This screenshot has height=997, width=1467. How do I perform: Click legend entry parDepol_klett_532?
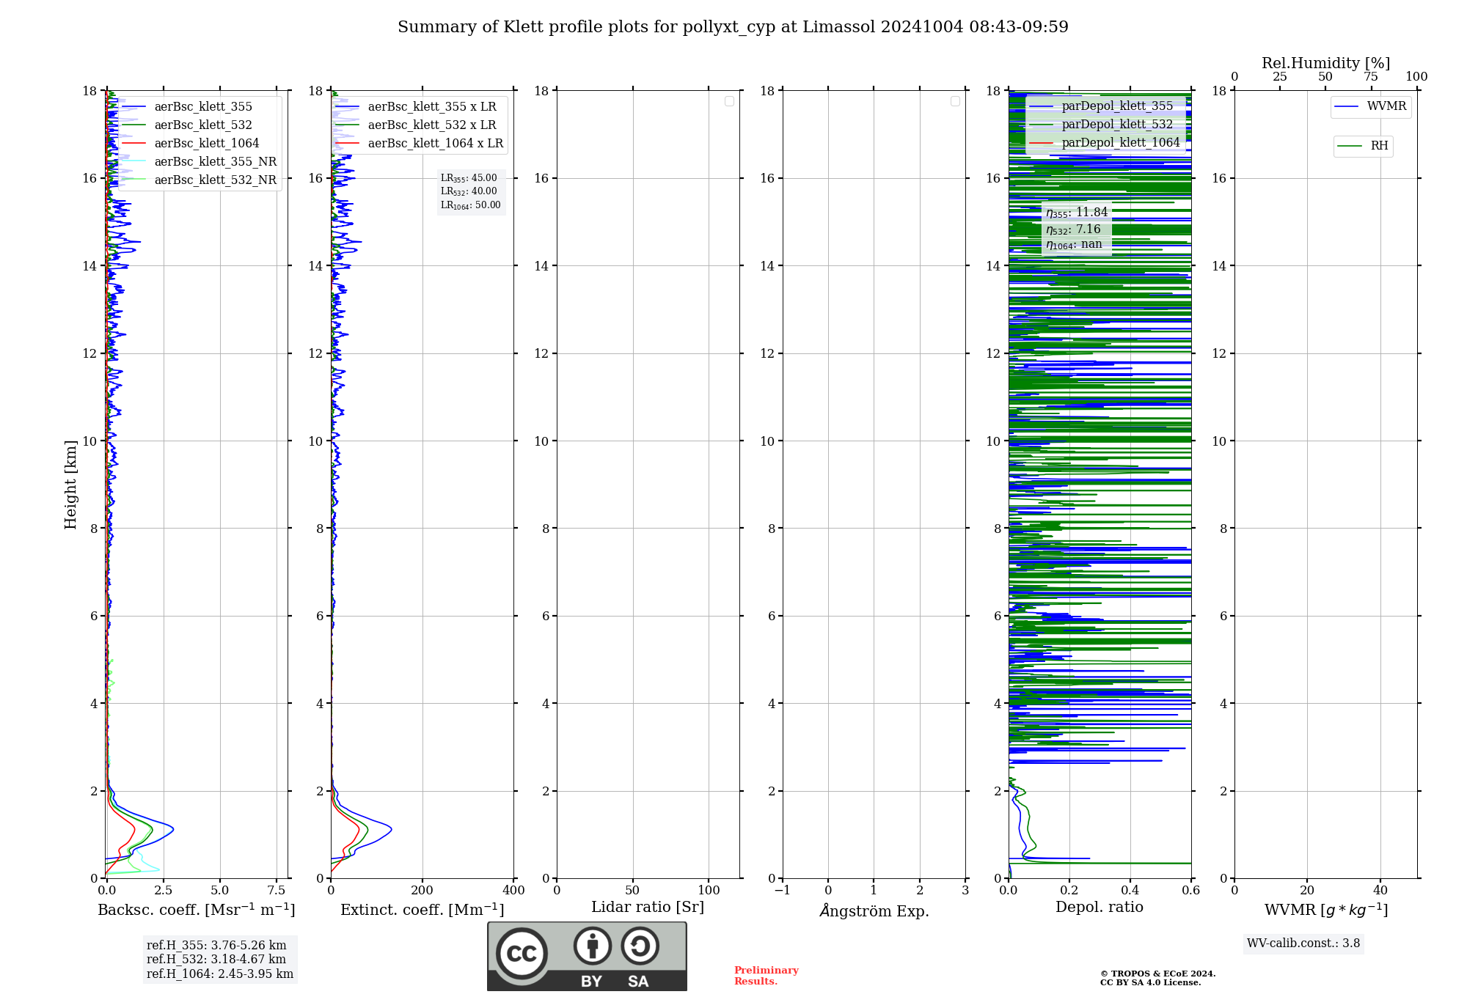tap(1117, 124)
